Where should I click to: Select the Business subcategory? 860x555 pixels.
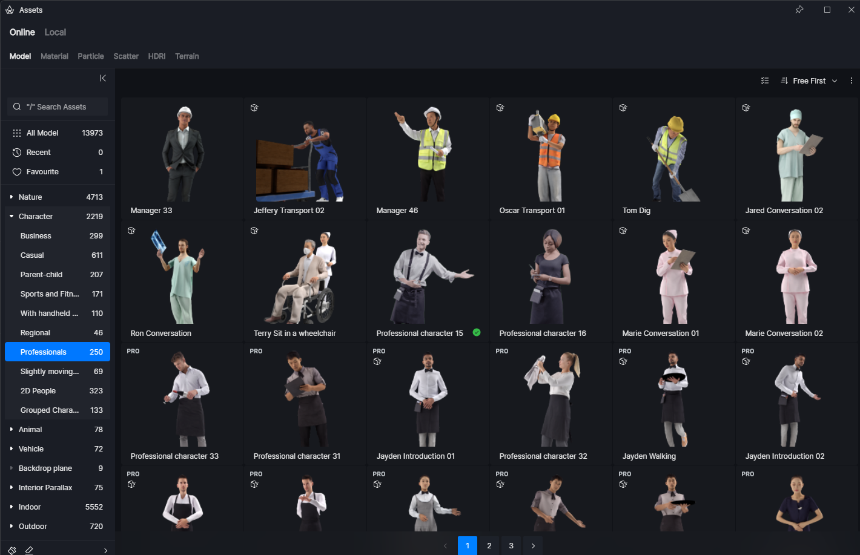(58, 235)
